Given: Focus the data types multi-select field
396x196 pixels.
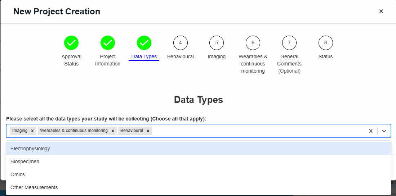Looking at the screenshot, I should (199, 131).
